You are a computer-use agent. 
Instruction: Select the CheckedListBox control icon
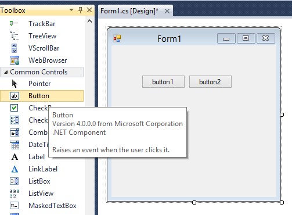pos(15,120)
